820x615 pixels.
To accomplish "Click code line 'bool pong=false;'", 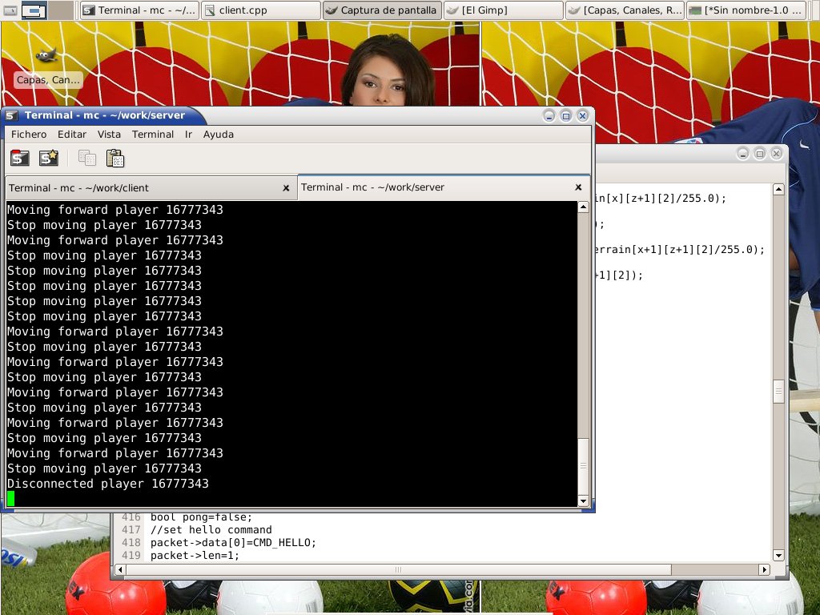I will click(201, 517).
